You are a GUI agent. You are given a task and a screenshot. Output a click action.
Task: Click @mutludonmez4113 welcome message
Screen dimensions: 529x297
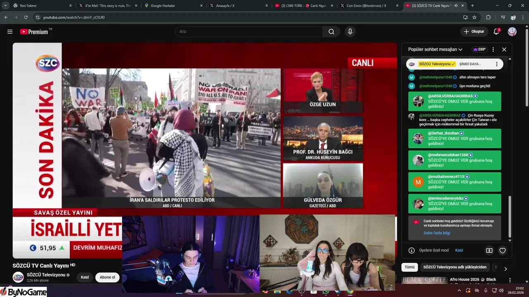455,181
